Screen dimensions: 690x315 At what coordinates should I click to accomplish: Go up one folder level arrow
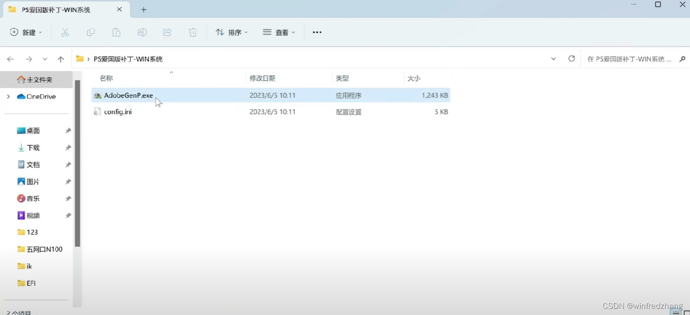(61, 59)
